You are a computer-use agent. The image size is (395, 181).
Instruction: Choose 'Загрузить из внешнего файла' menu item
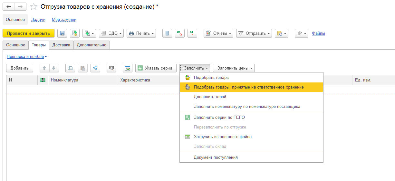tap(223, 137)
